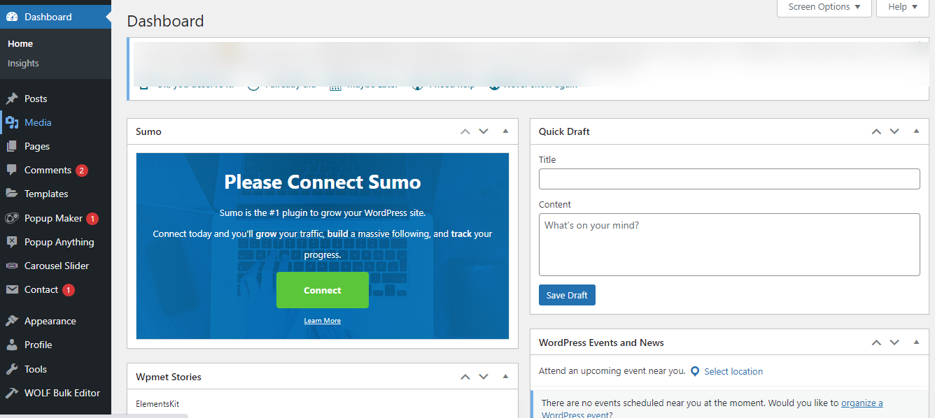Click the Contact envelope icon
This screenshot has width=935, height=418.
(12, 289)
